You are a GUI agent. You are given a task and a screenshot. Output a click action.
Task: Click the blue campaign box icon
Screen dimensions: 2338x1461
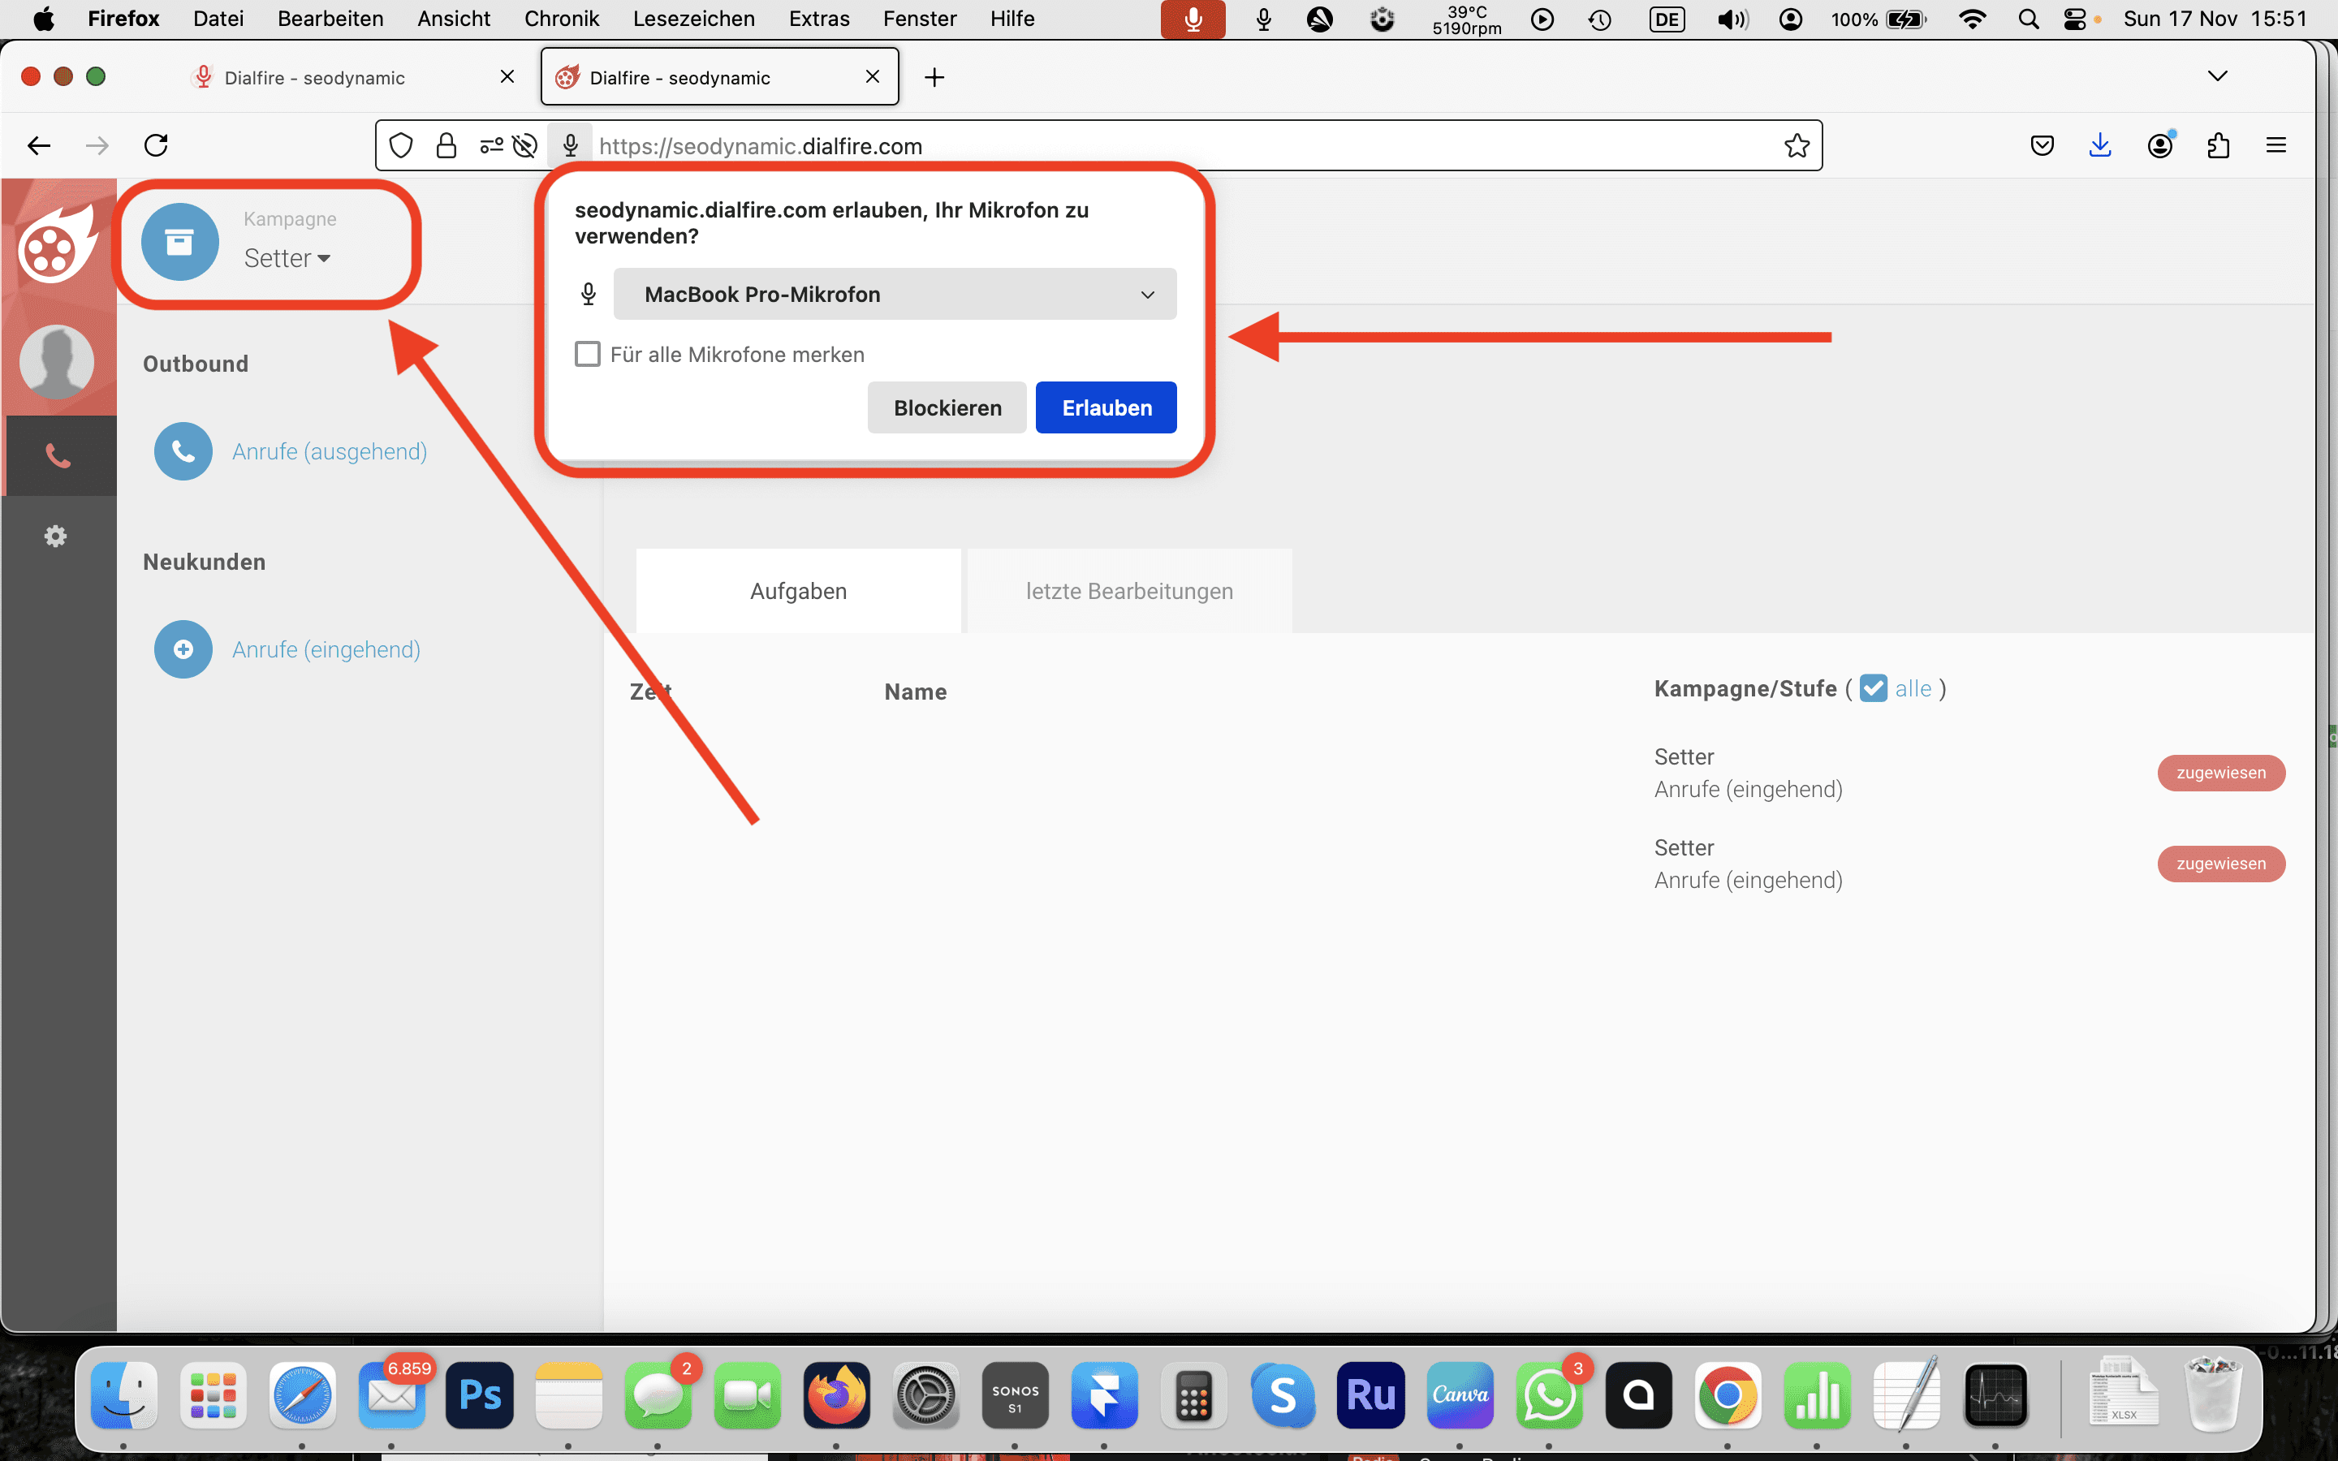[179, 242]
